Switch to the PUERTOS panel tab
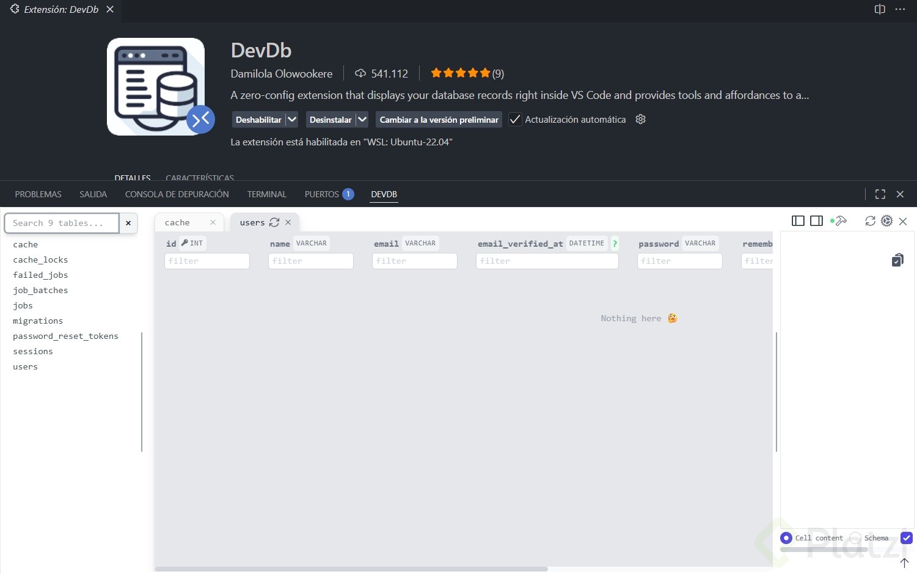The width and height of the screenshot is (917, 574). (x=322, y=194)
